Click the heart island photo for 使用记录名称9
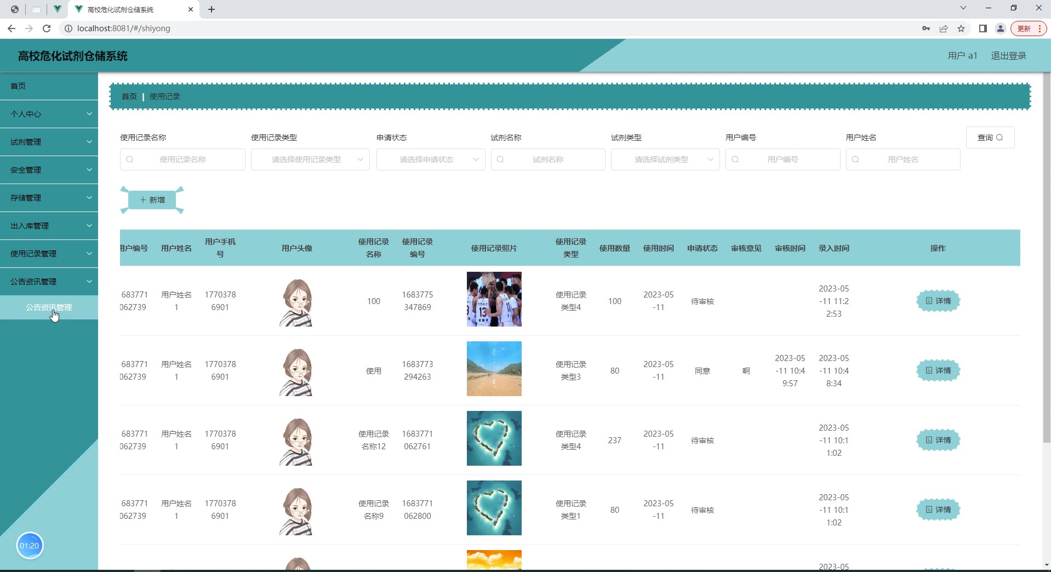The height and width of the screenshot is (572, 1051). [494, 508]
